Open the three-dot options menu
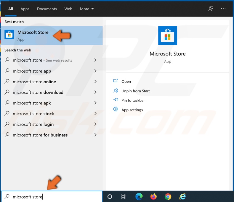The image size is (234, 202). click(223, 9)
